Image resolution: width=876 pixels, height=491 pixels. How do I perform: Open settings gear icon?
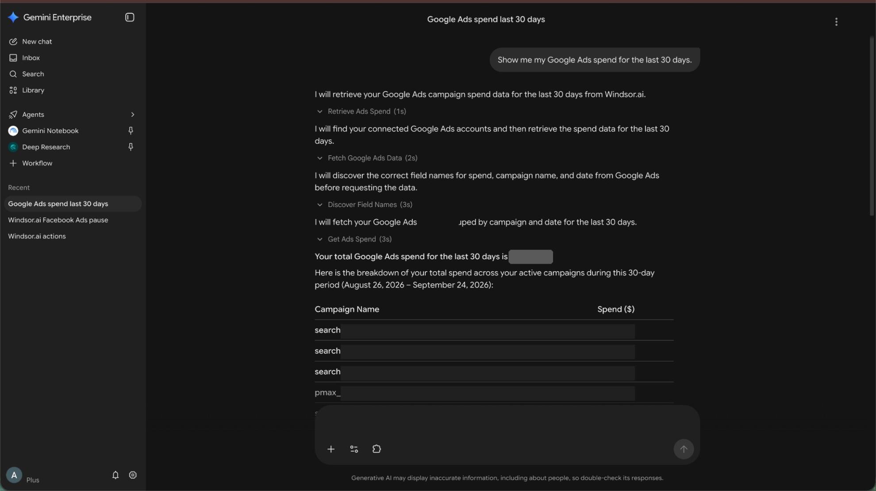point(133,475)
